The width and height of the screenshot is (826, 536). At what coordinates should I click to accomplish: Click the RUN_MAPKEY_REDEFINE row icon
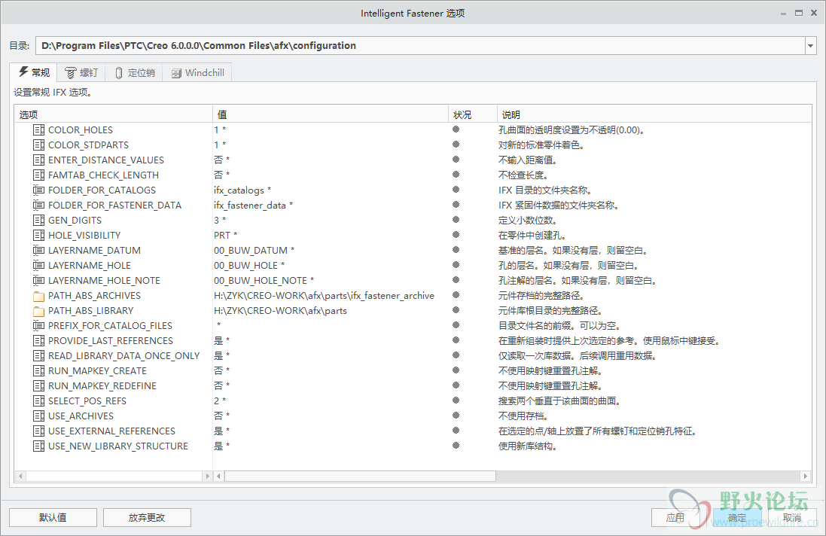pos(38,386)
